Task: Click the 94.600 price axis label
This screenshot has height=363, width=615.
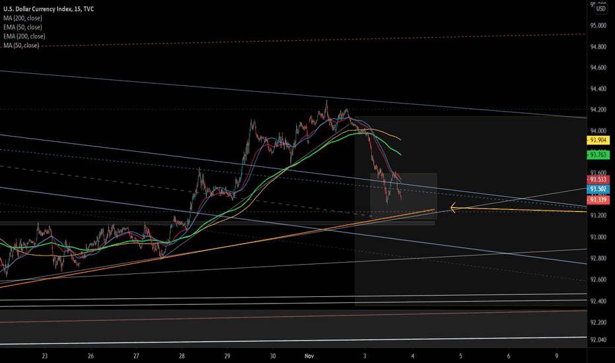Action: (x=598, y=67)
